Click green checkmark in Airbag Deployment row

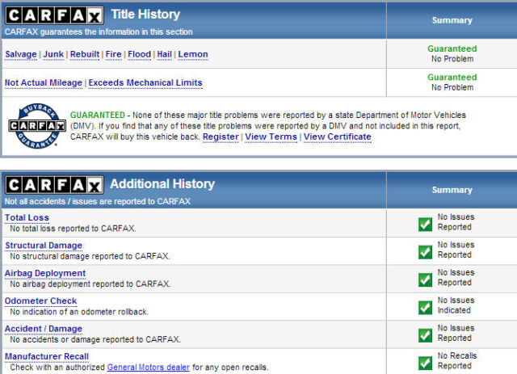[425, 279]
